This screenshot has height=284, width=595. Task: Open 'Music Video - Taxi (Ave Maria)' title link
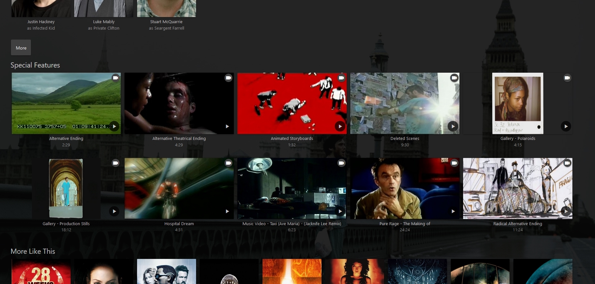coord(292,224)
